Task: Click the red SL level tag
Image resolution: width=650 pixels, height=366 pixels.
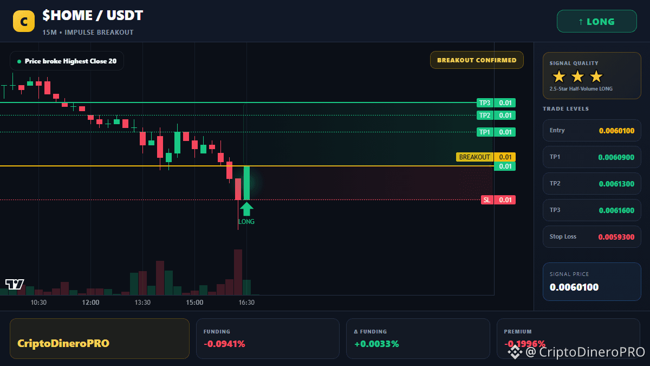Action: 498,200
